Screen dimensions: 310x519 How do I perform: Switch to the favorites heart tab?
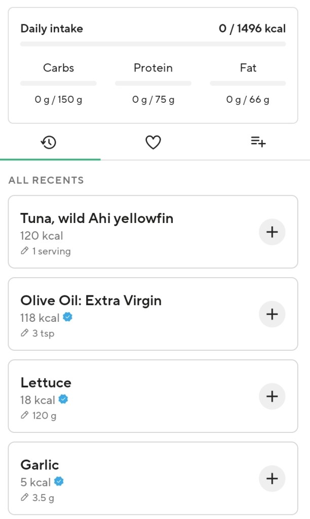(153, 142)
